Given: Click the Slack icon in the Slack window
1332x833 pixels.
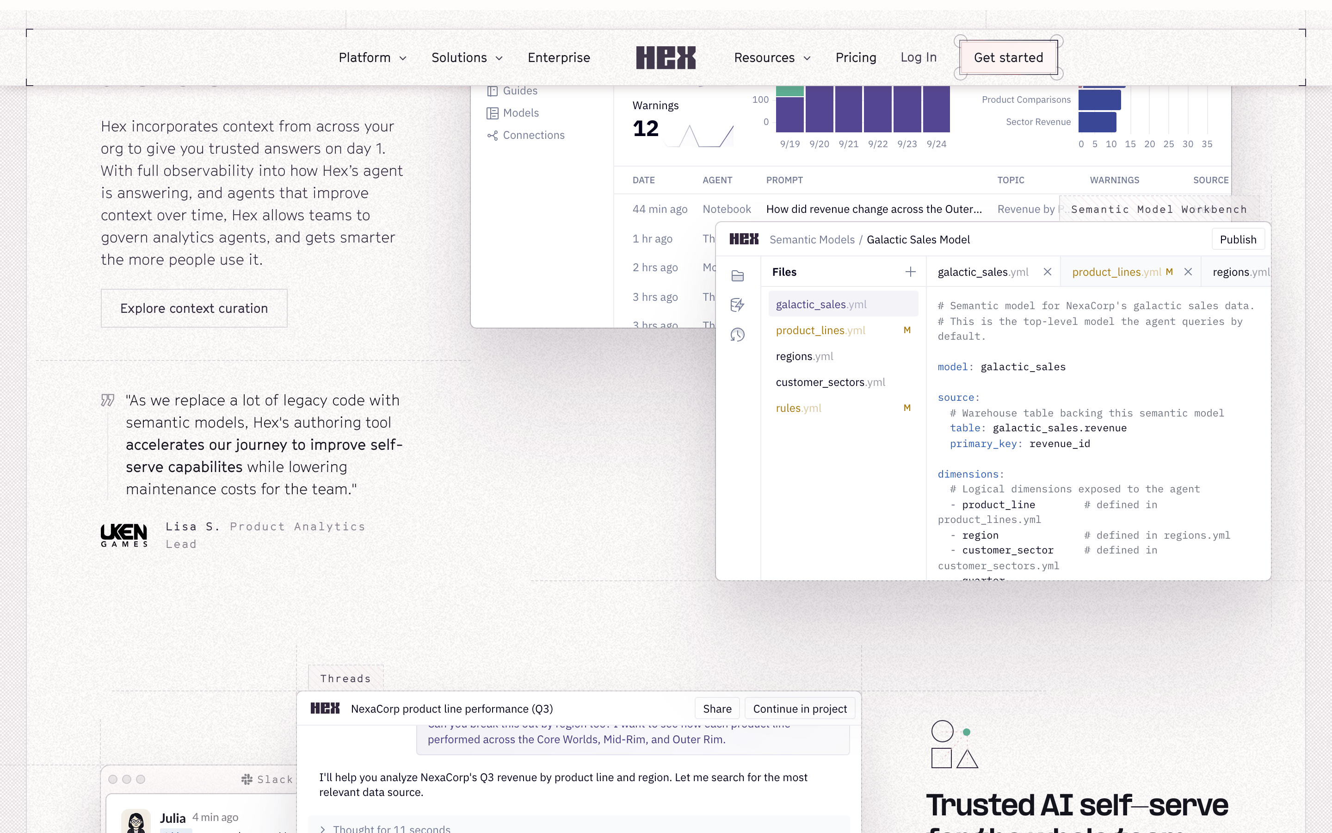Looking at the screenshot, I should point(247,779).
